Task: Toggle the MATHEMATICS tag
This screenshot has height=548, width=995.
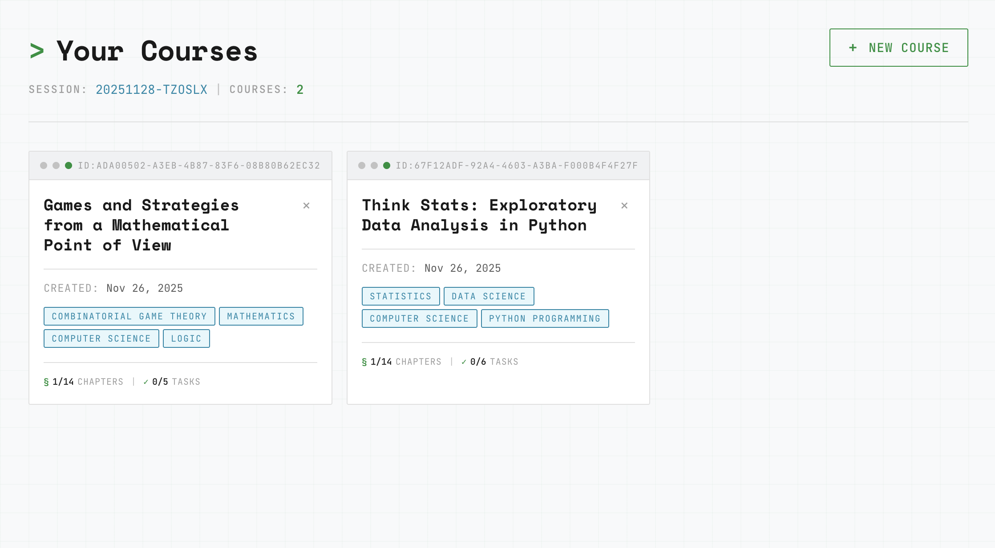Action: pyautogui.click(x=261, y=316)
